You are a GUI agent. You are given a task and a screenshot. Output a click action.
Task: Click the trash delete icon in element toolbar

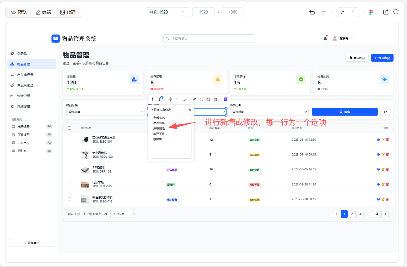point(215,99)
